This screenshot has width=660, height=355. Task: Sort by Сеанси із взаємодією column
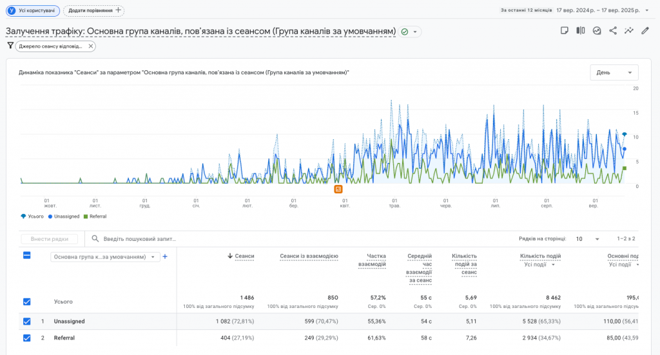309,256
